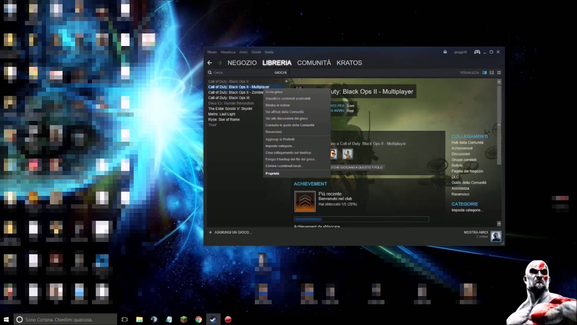Open Task View in taskbar

tap(124, 319)
